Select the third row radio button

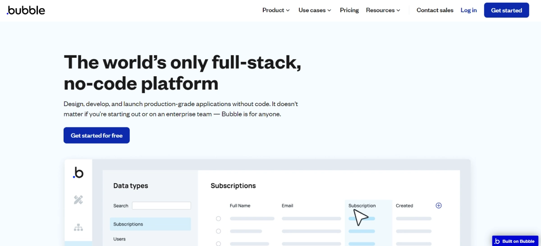click(x=218, y=243)
